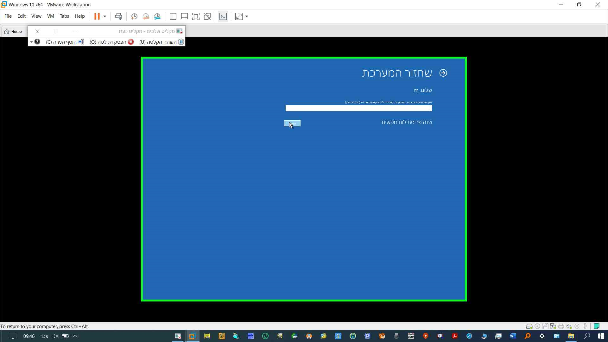This screenshot has height=342, width=608.
Task: Click the sound card status icon
Action: click(x=569, y=326)
